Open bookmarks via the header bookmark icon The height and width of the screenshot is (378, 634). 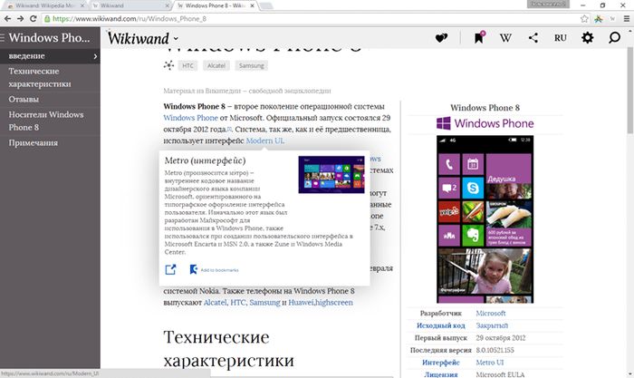pyautogui.click(x=478, y=38)
